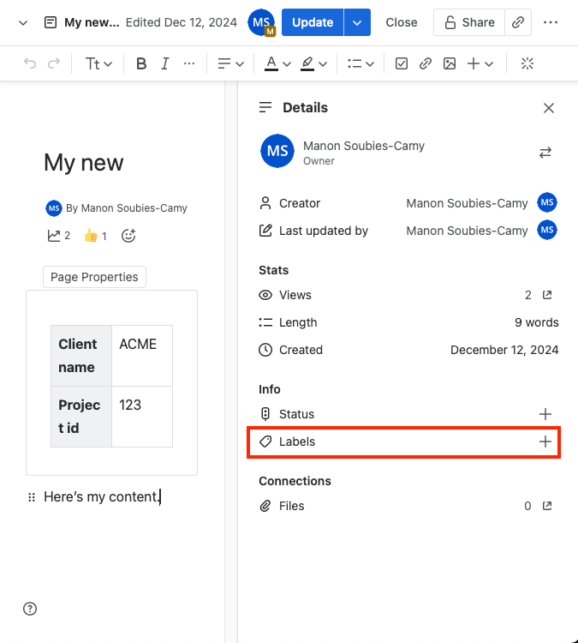Click the page type icon in header
Image resolution: width=578 pixels, height=643 pixels.
click(51, 22)
